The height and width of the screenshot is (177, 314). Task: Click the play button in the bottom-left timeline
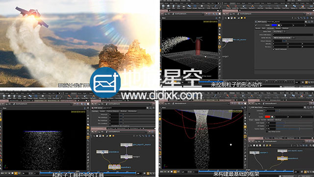coord(16,173)
